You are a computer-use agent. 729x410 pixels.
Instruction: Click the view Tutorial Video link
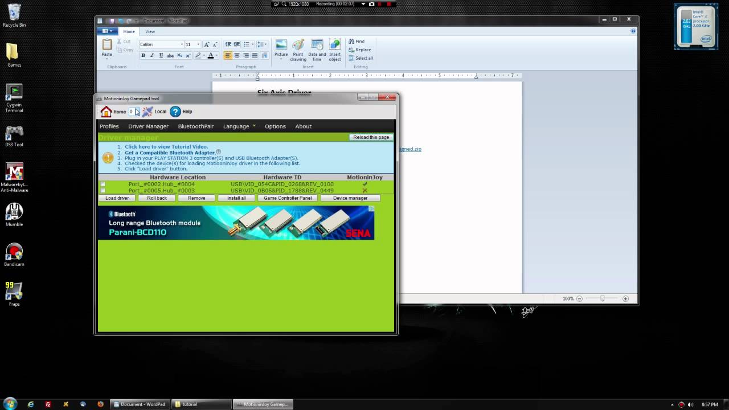tap(166, 147)
